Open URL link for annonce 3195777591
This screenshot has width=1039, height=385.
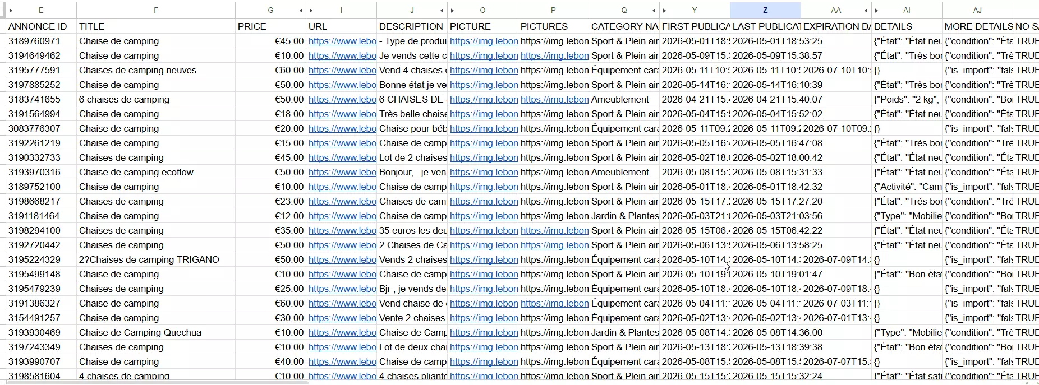click(x=342, y=70)
